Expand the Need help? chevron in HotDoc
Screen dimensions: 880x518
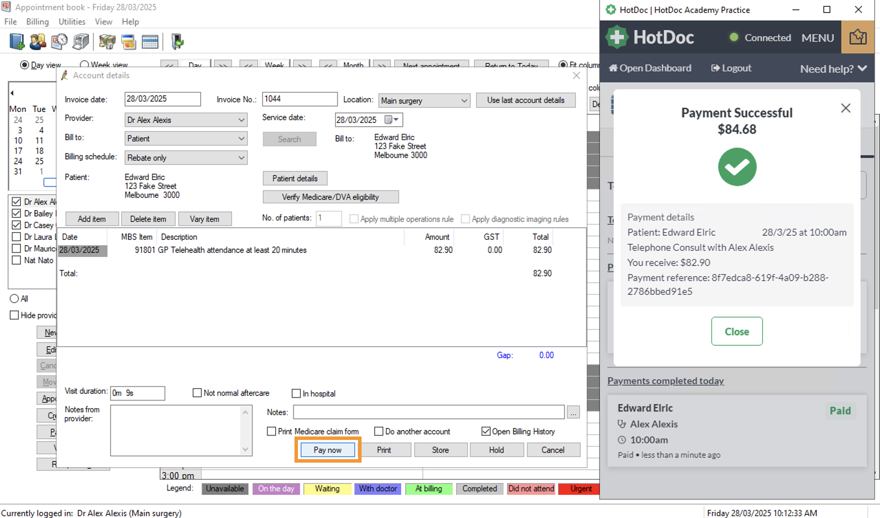[x=862, y=68]
